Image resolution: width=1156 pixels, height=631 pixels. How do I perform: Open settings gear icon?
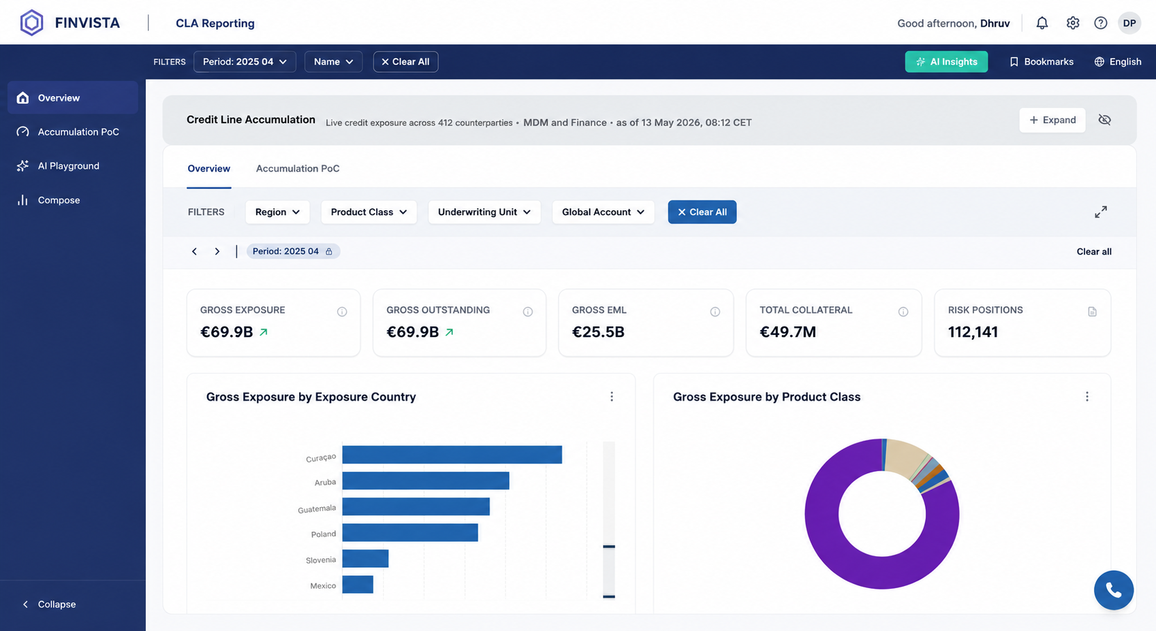1073,23
